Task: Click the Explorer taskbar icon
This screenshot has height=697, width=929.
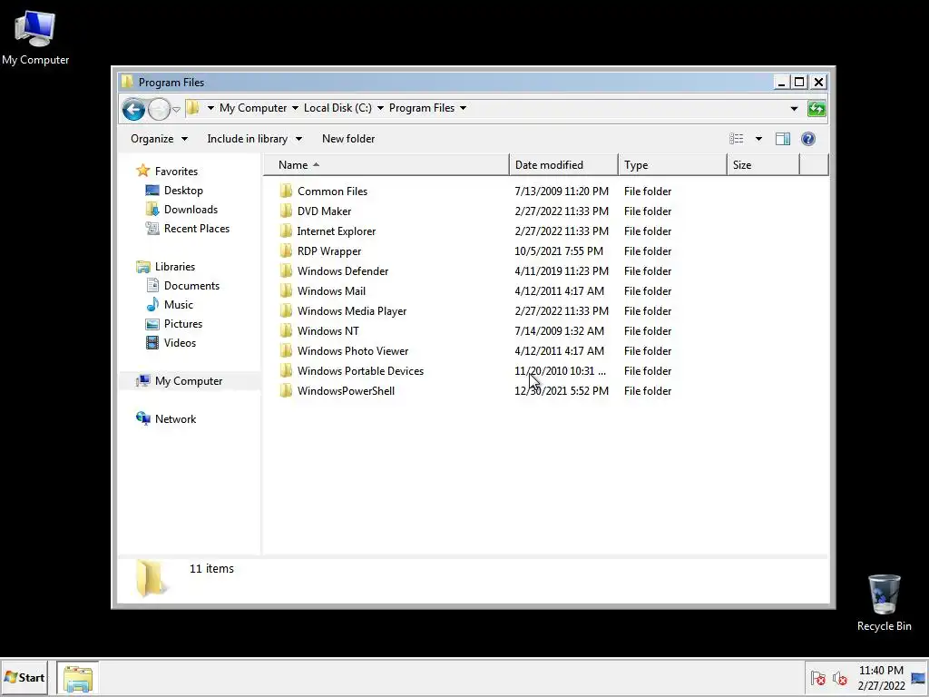Action: coord(78,678)
